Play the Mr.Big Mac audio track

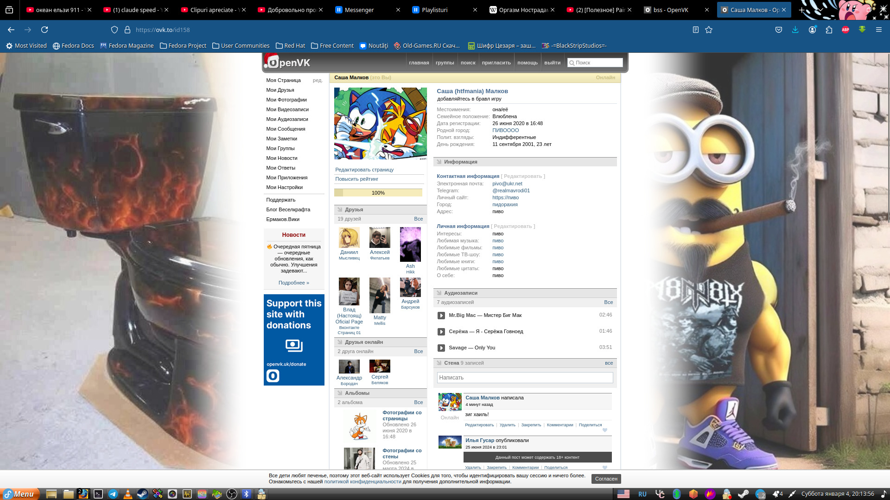point(441,316)
